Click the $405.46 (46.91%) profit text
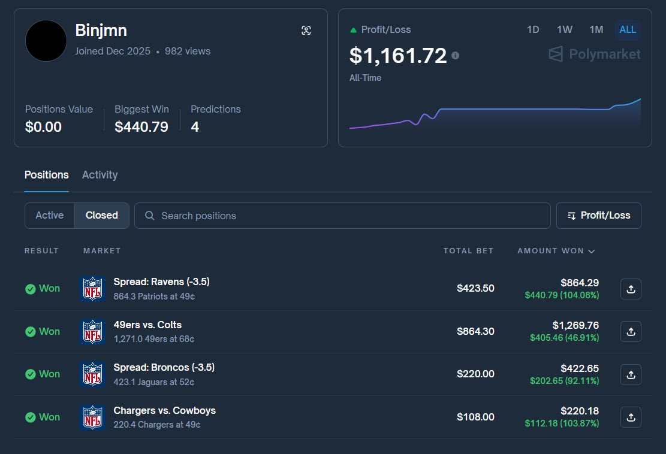 click(x=565, y=338)
